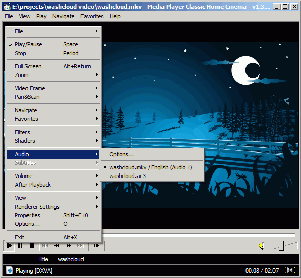Click the skip-to-previous button in toolbar
This screenshot has width=301, height=278.
tap(45, 246)
